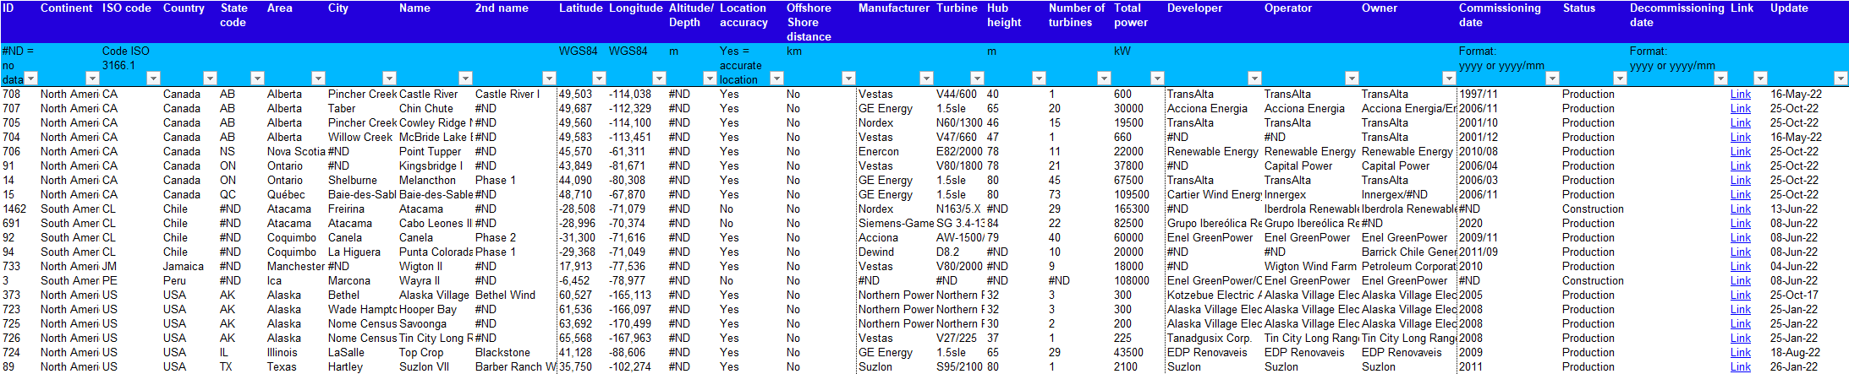
Task: Follow the Link in the Chin Chute row
Action: [x=1740, y=108]
